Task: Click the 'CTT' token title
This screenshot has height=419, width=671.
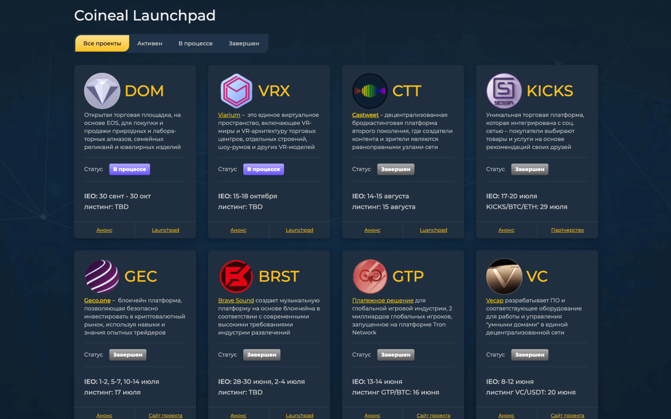Action: click(407, 91)
